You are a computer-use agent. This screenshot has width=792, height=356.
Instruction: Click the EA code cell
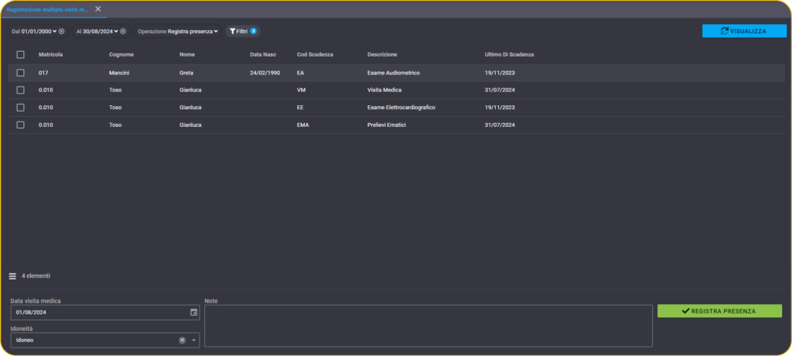tap(301, 73)
